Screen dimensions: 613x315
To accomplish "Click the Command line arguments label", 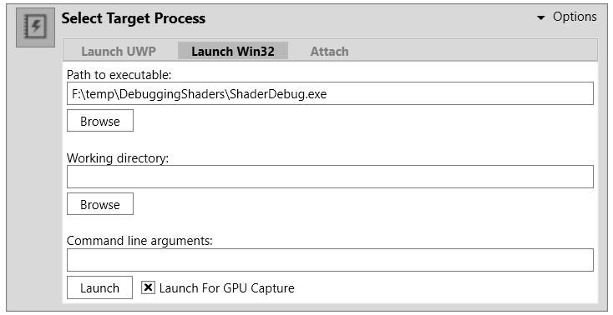I will tap(139, 241).
